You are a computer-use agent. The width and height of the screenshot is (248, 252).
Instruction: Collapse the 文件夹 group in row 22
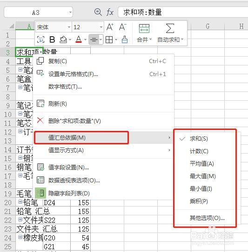20,219
